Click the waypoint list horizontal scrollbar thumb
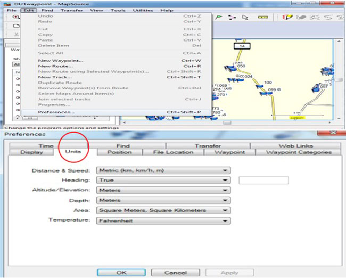346x278 pixels. click(30, 119)
